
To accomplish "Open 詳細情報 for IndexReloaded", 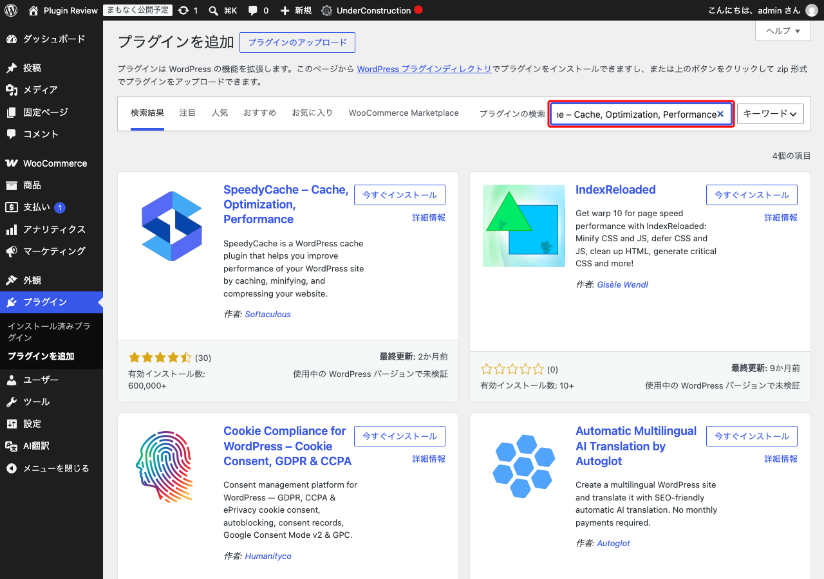I will (x=781, y=218).
